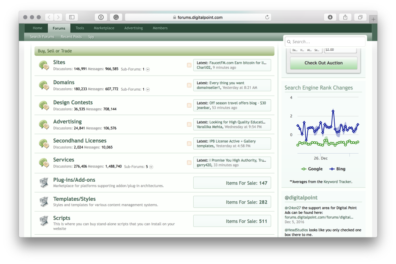
Task: Show all tabs with the tab overview button
Action: [360, 17]
